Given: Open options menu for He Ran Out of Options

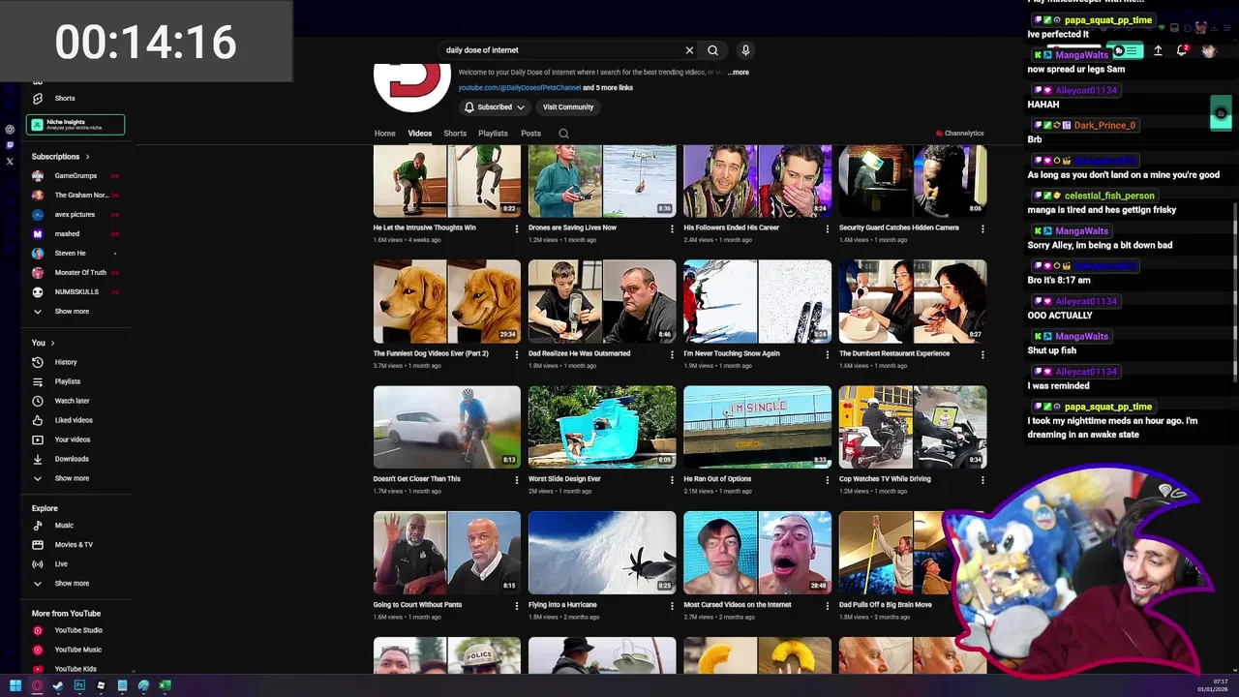Looking at the screenshot, I should [x=827, y=479].
